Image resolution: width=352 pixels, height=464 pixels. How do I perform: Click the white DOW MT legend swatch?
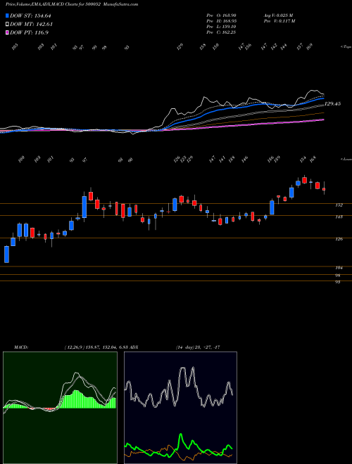tap(8, 25)
